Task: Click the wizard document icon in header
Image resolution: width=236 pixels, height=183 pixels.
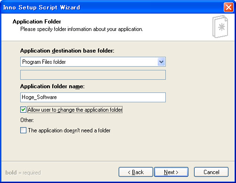Action: (x=220, y=27)
